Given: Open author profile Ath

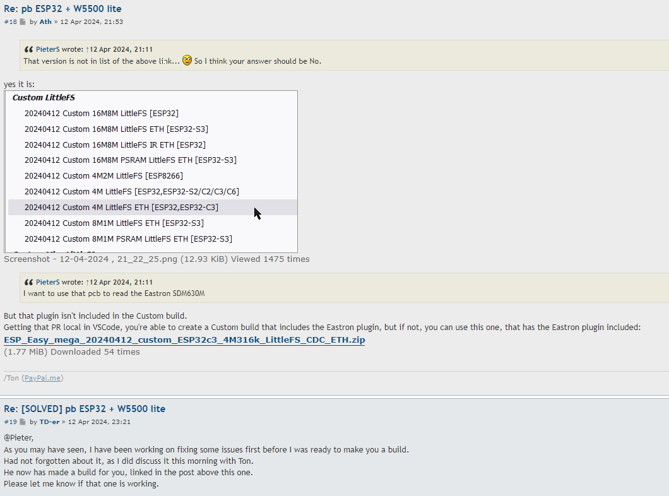Looking at the screenshot, I should click(45, 21).
